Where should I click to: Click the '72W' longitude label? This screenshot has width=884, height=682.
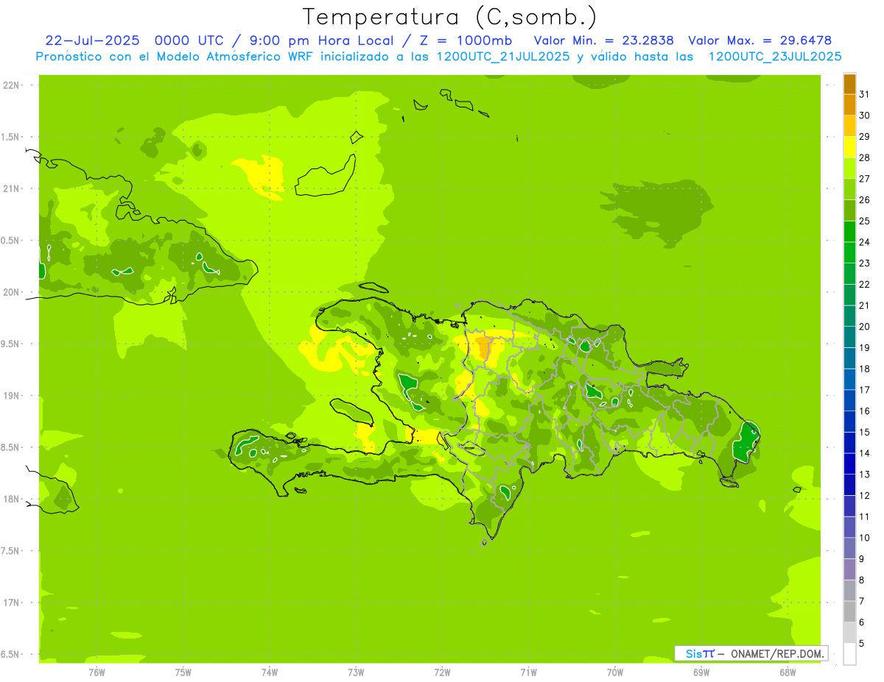coord(442,672)
